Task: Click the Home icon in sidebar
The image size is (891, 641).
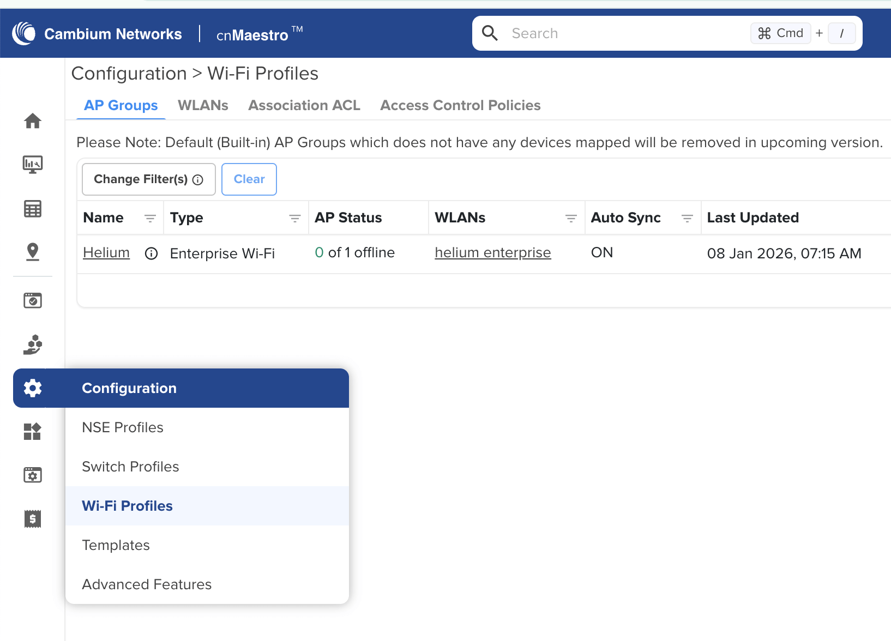Action: coord(33,120)
